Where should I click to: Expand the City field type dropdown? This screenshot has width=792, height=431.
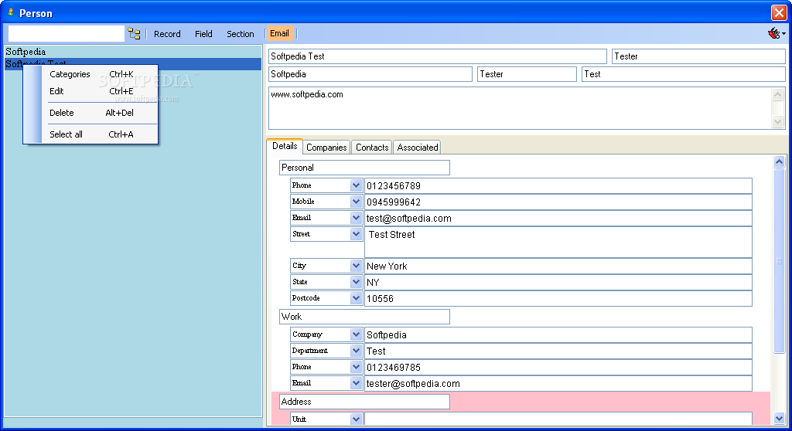tap(356, 266)
